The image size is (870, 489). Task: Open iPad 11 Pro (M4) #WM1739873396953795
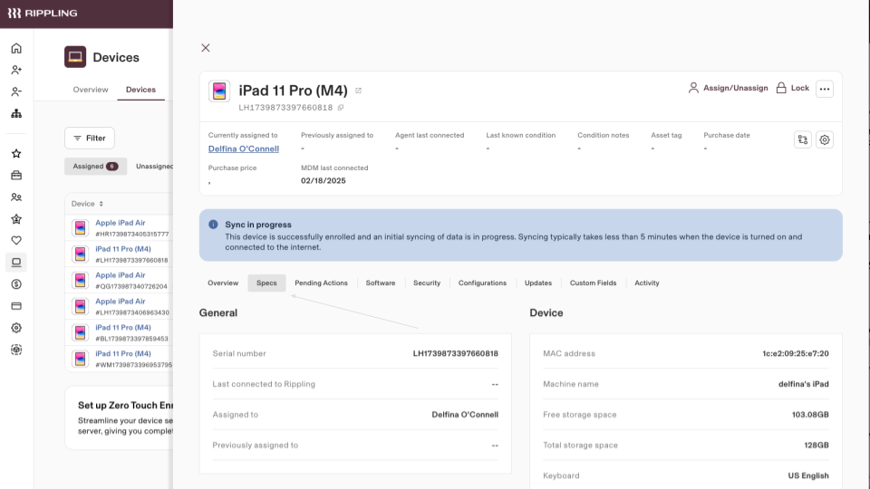(123, 353)
